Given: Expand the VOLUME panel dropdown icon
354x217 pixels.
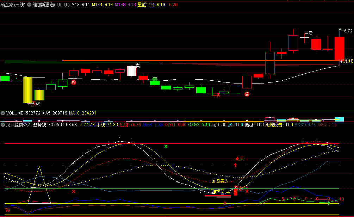Looking at the screenshot, I should coord(3,113).
